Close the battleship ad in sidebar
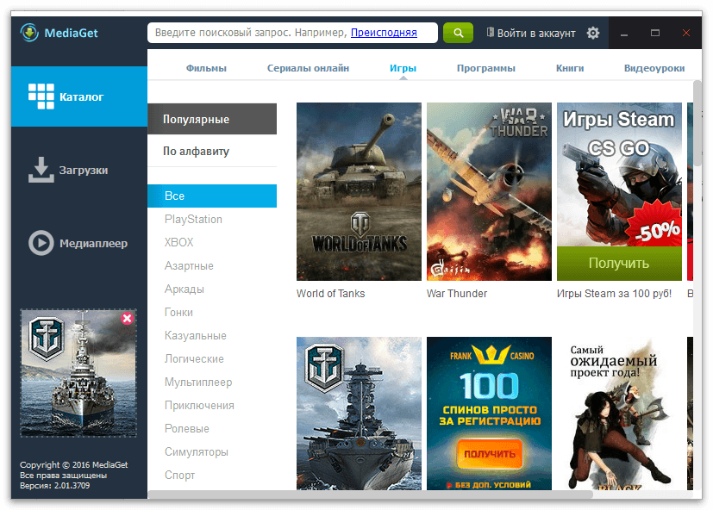Image resolution: width=713 pixels, height=510 pixels. [127, 318]
